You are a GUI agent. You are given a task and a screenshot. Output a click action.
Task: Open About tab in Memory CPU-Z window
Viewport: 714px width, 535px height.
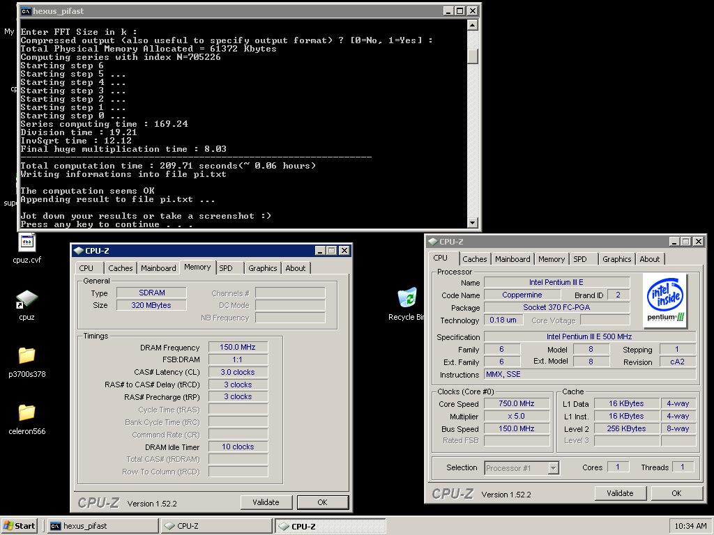click(296, 268)
